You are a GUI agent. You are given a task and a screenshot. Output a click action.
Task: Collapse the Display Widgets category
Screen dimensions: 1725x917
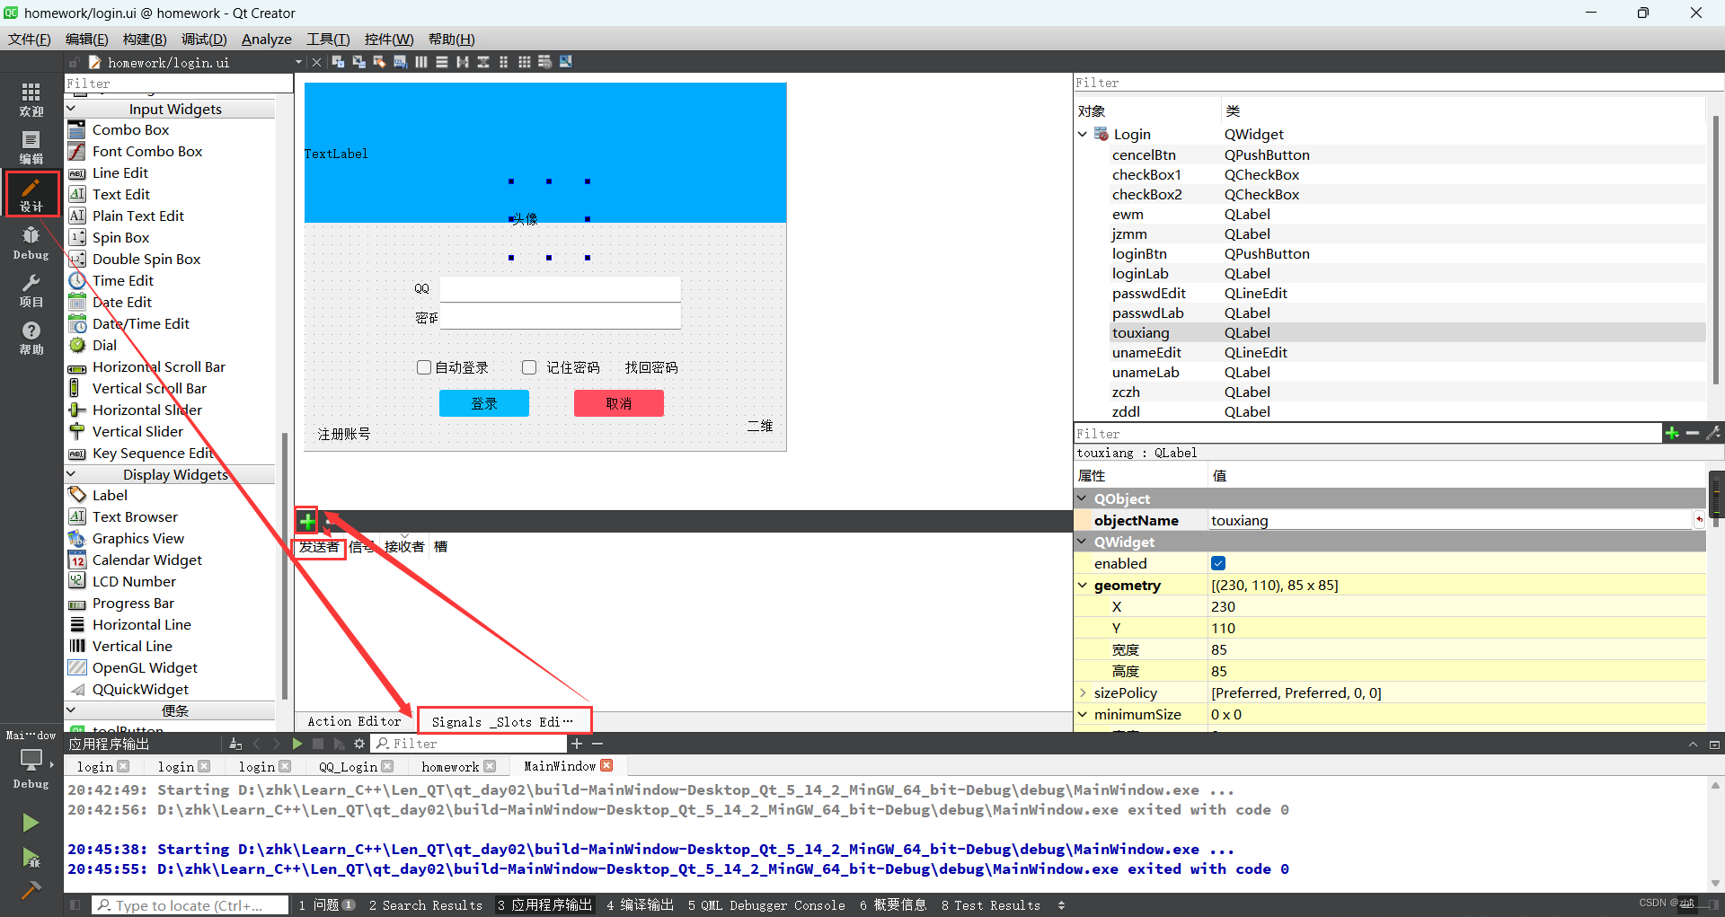click(72, 474)
